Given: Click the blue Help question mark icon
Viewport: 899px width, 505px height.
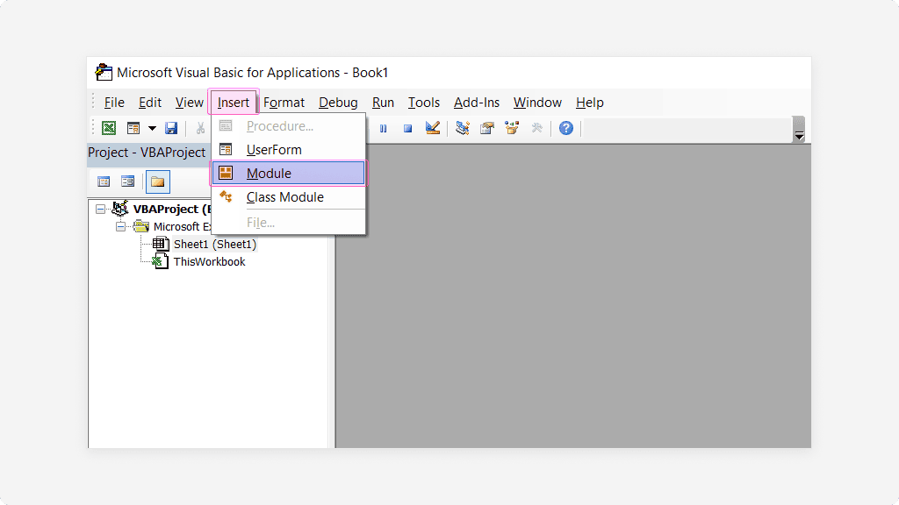Looking at the screenshot, I should pyautogui.click(x=566, y=128).
